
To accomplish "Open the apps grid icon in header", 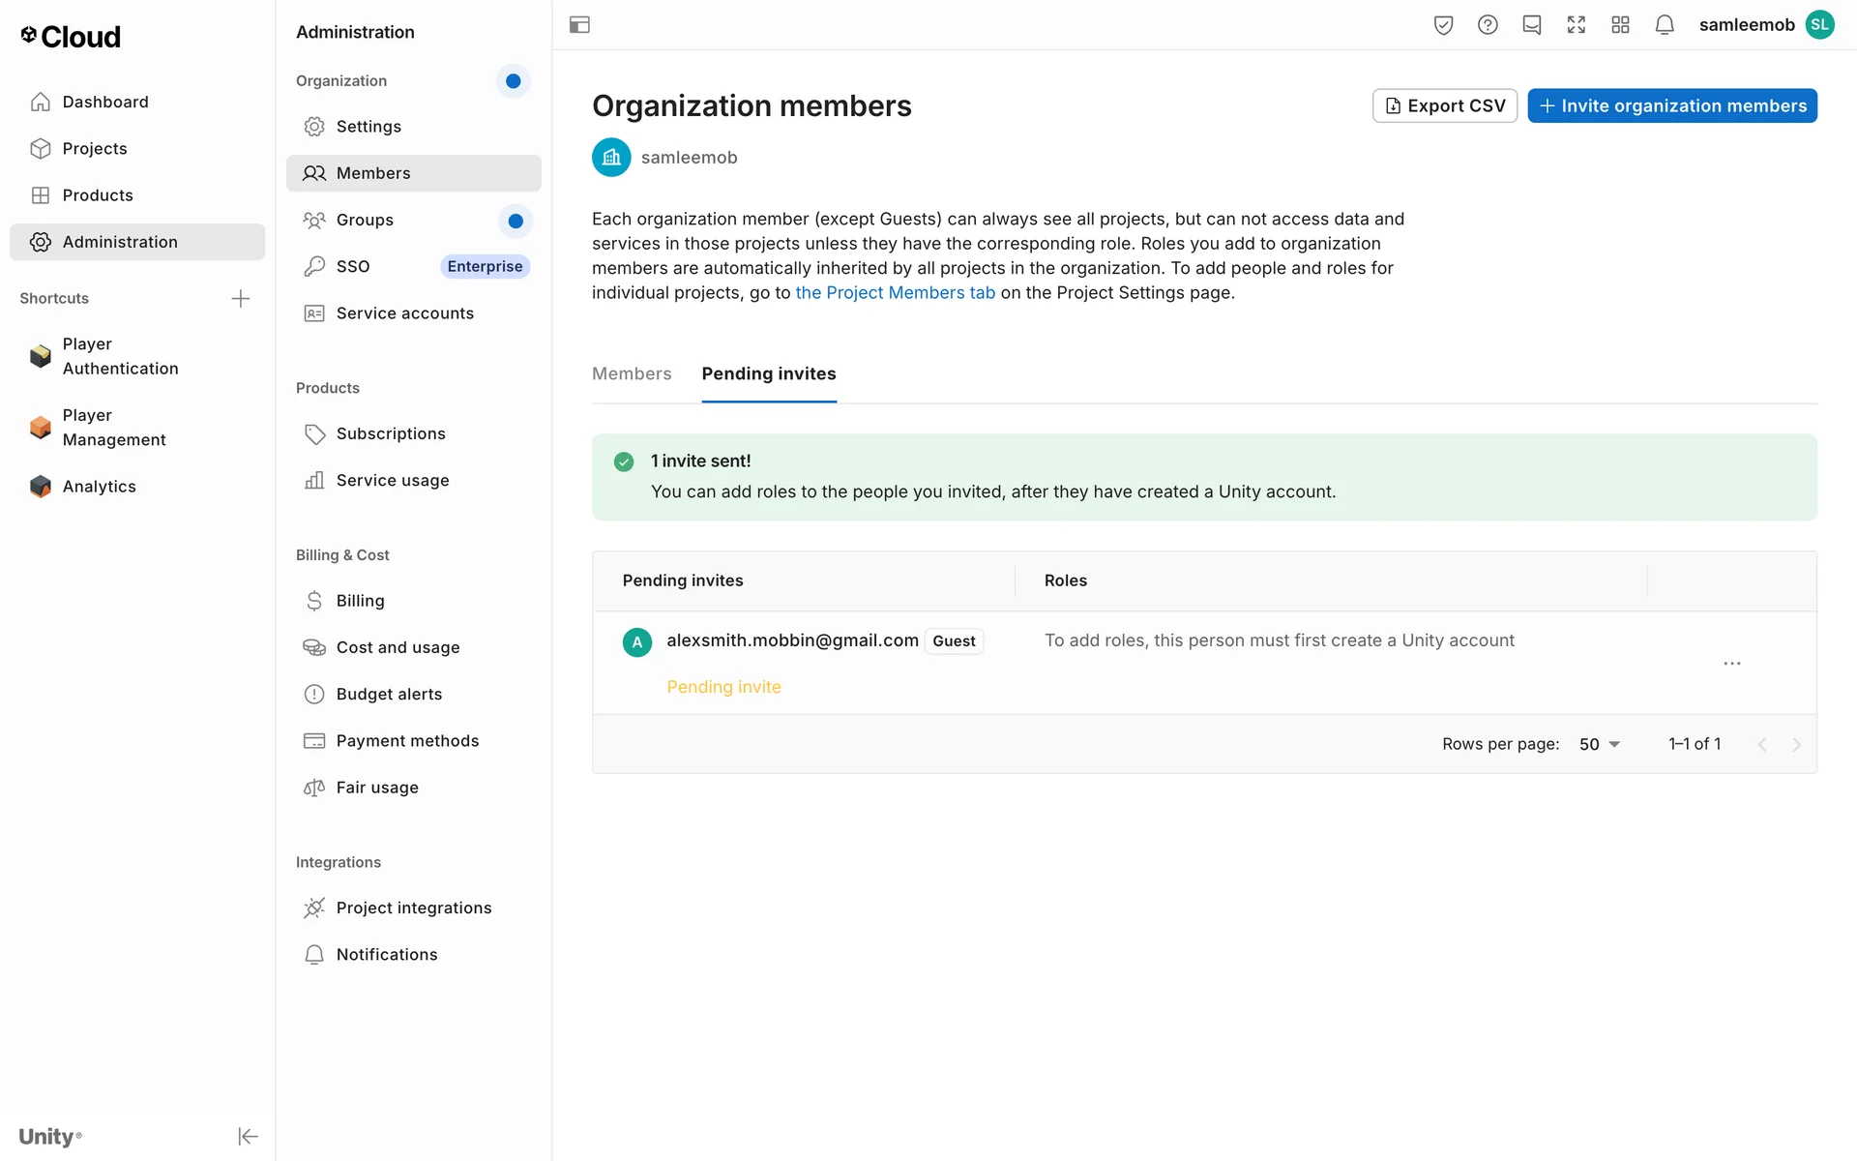I will (x=1621, y=25).
